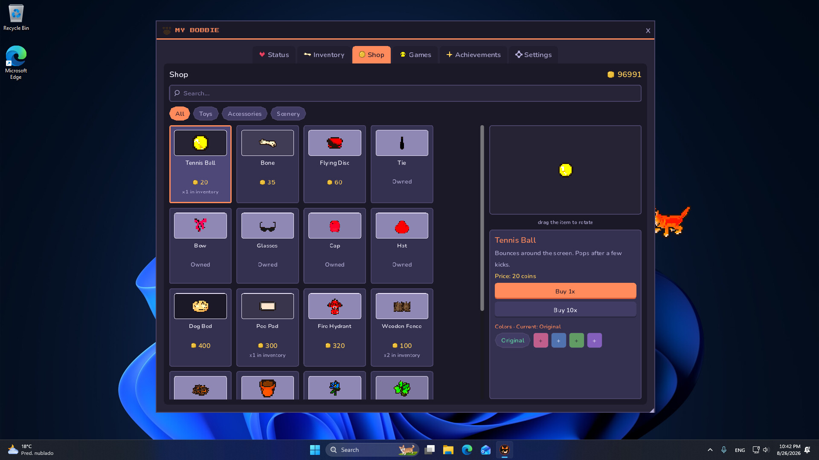The image size is (819, 460).
Task: Select the Cap accessory card
Action: 334,246
